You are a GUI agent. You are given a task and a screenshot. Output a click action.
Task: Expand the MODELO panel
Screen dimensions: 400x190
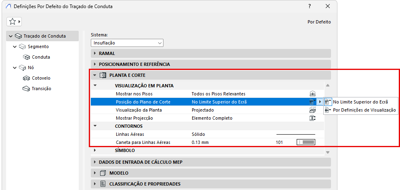[95, 173]
